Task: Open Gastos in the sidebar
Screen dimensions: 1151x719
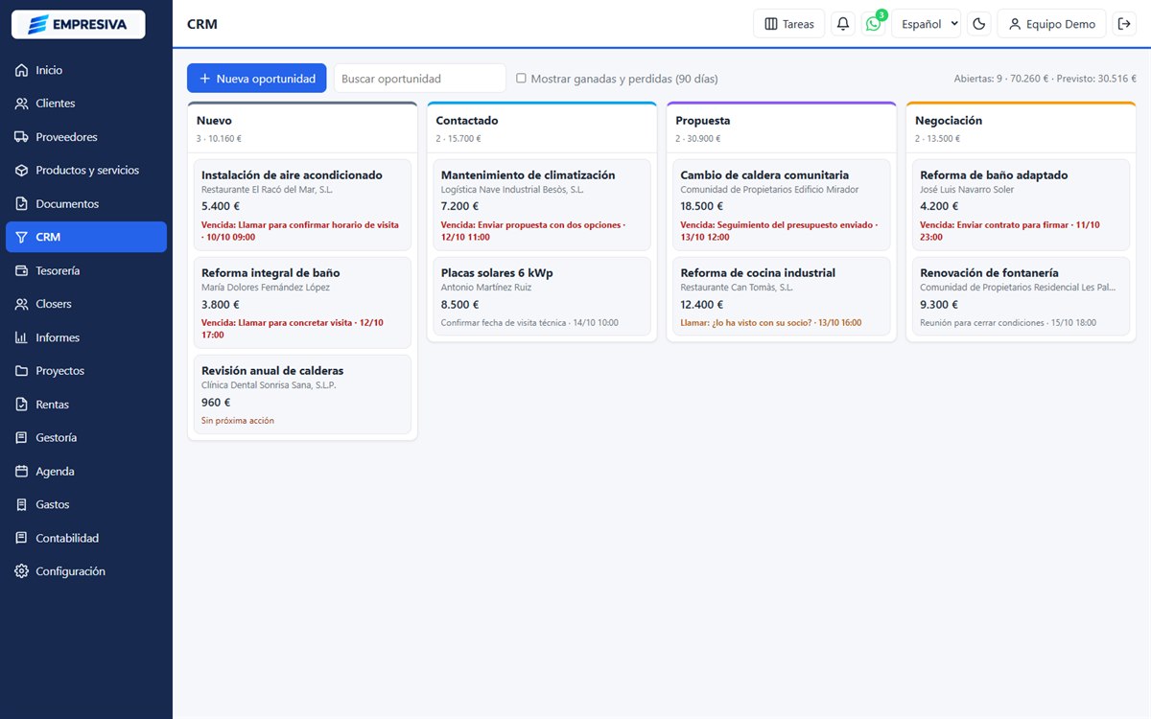Action: [86, 504]
